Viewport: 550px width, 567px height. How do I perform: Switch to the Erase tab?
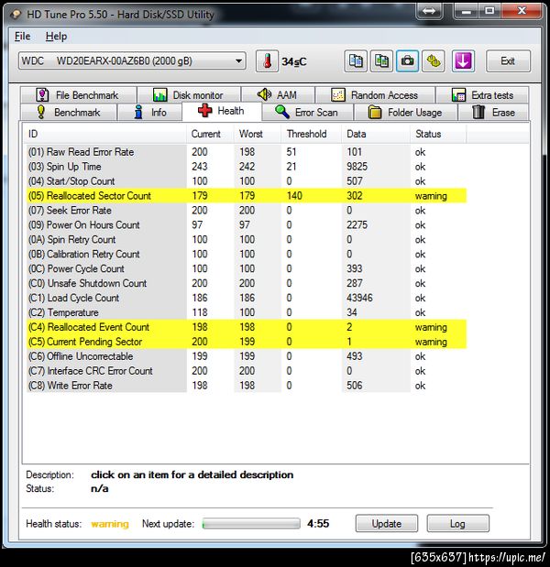[x=493, y=112]
